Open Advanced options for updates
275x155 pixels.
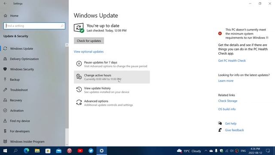(112, 103)
